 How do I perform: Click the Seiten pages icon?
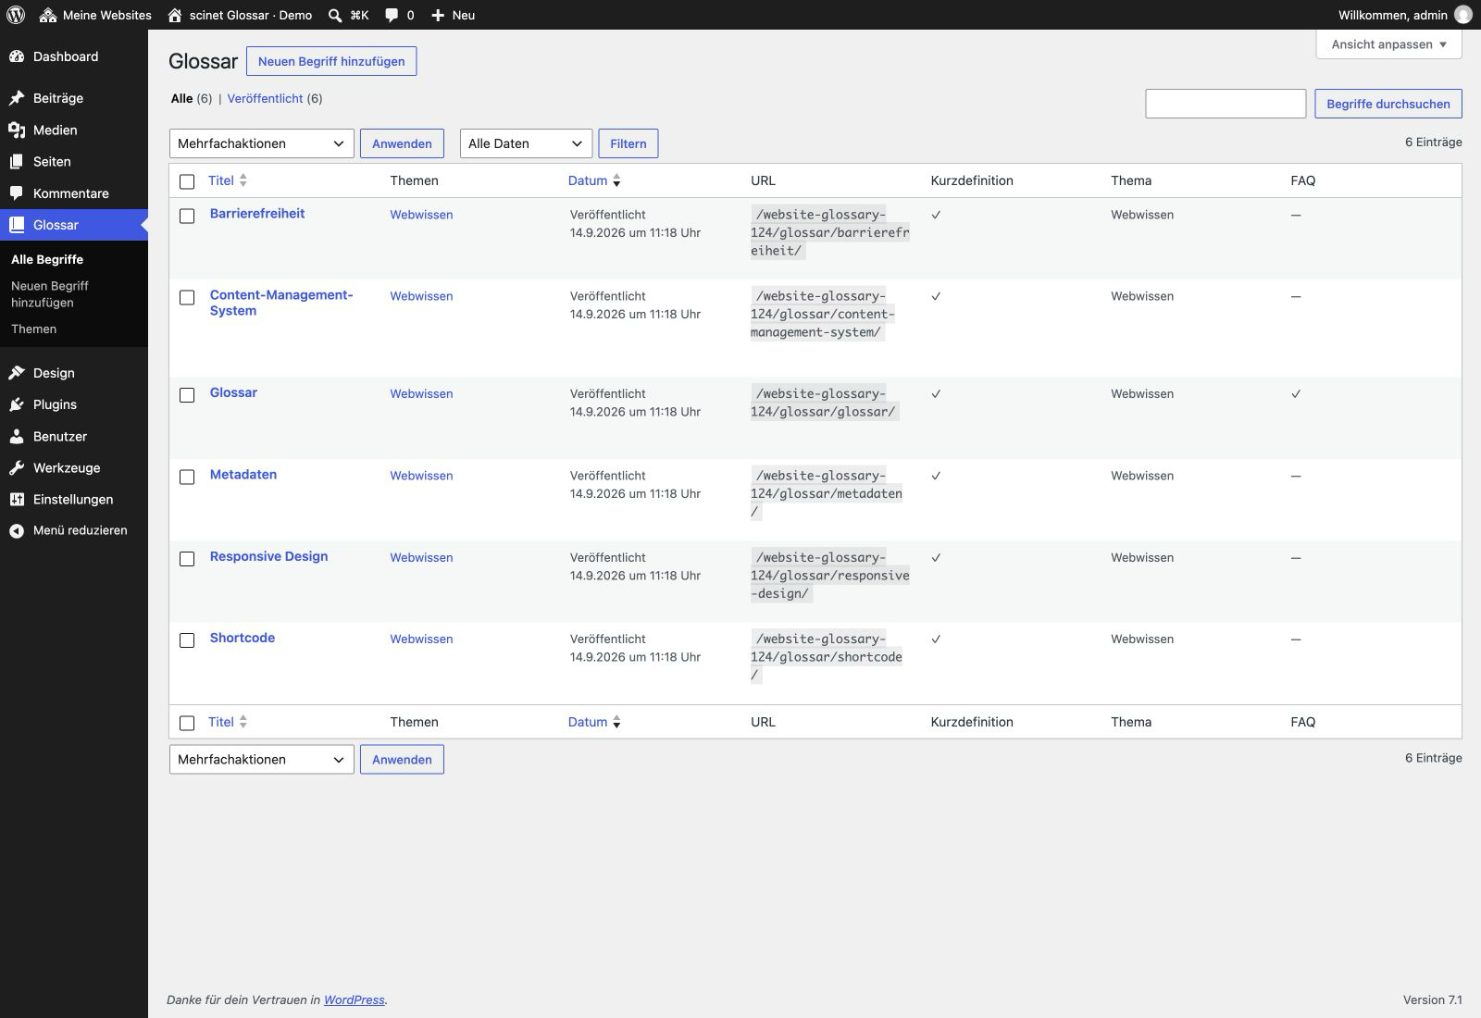[x=17, y=162]
